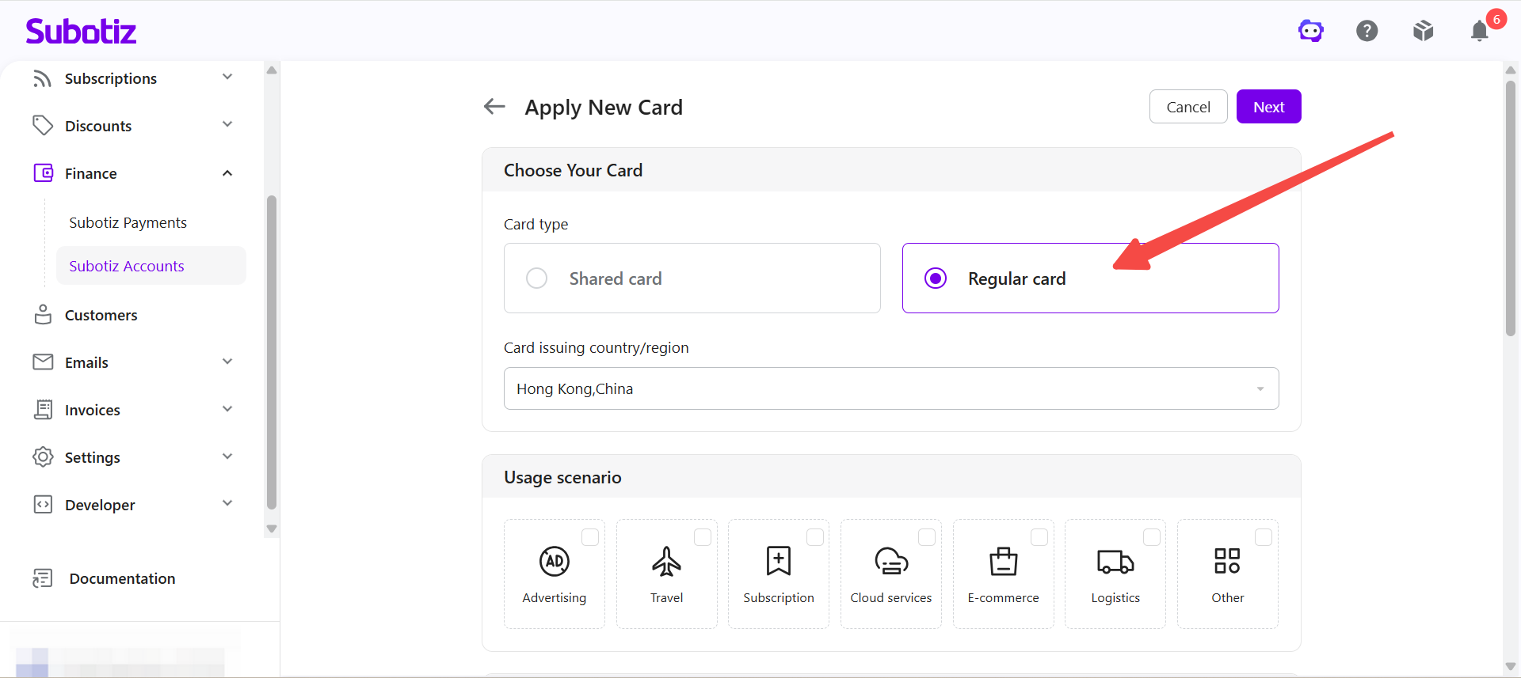
Task: Click the back arrow beside Apply New Card
Action: click(494, 106)
